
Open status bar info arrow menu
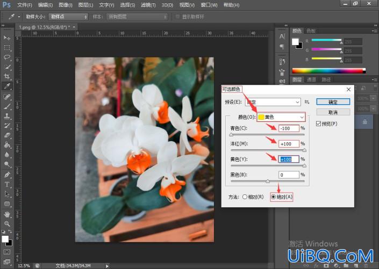tap(107, 266)
